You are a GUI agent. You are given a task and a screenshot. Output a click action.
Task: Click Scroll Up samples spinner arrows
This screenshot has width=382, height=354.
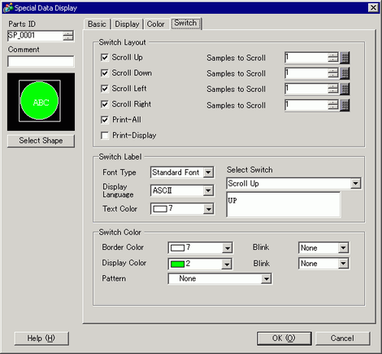click(333, 58)
